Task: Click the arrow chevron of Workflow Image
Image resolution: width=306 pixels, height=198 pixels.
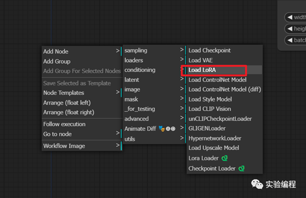Action: point(118,145)
